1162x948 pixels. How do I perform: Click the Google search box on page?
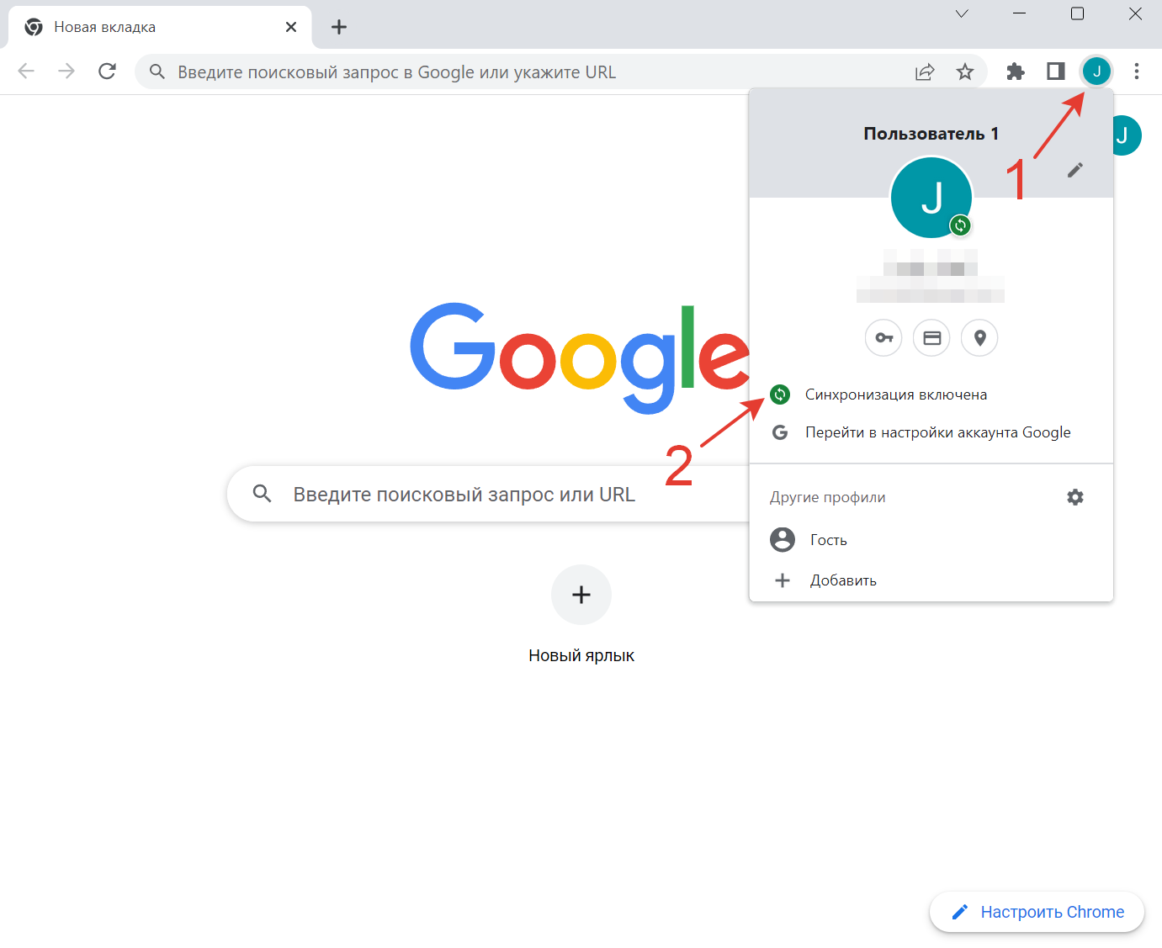pos(488,494)
